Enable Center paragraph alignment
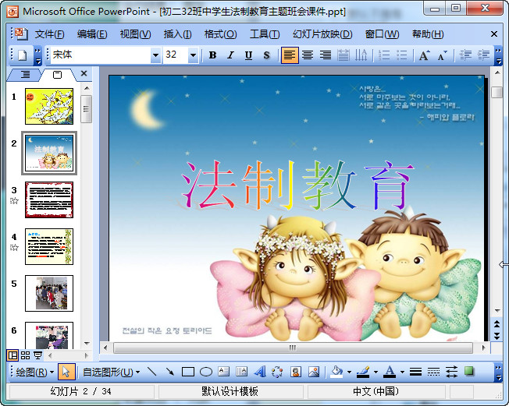Screen dimensions: 509x406 [x=308, y=55]
